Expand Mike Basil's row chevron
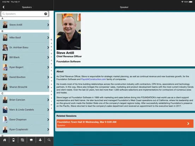This screenshot has width=195, height=146. (48, 37)
